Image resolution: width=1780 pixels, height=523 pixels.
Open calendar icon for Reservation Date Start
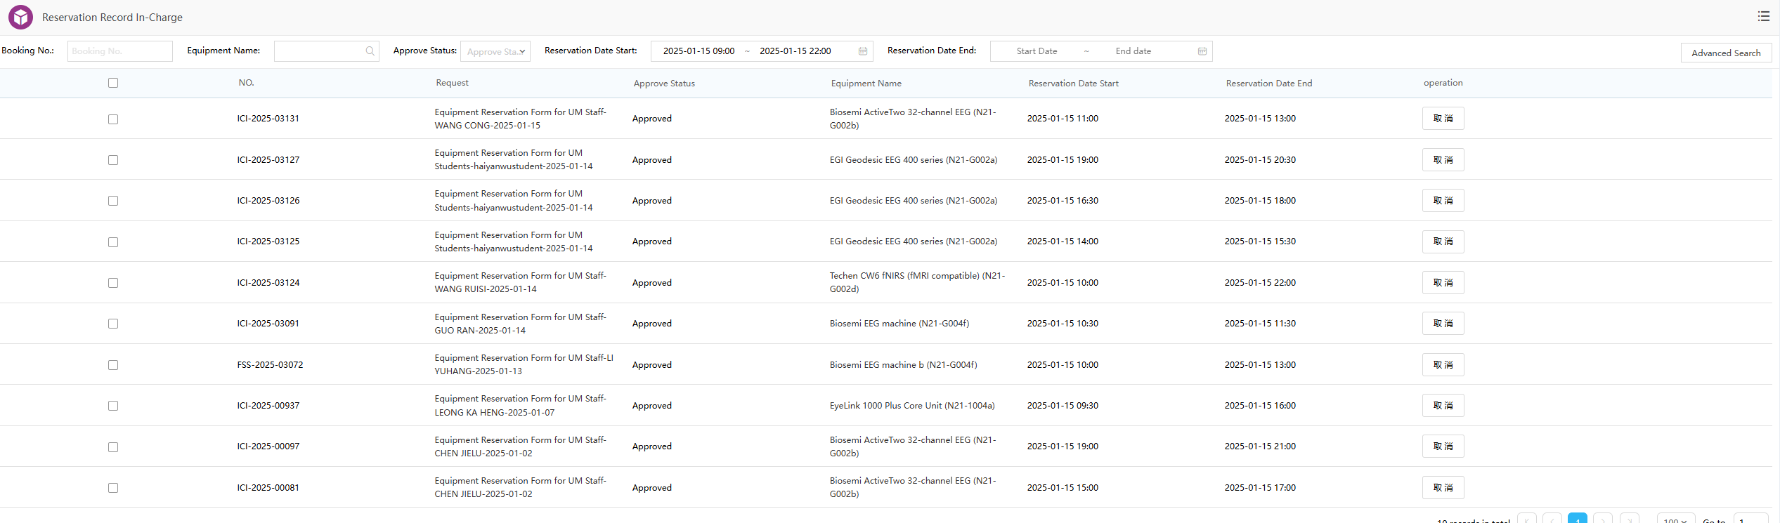(862, 51)
